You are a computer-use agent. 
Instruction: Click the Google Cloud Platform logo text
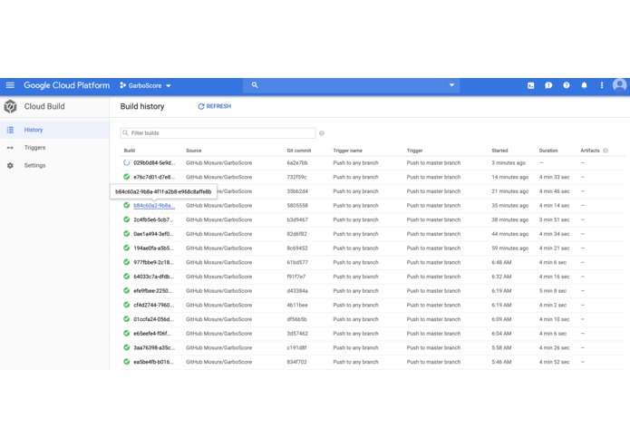point(67,85)
